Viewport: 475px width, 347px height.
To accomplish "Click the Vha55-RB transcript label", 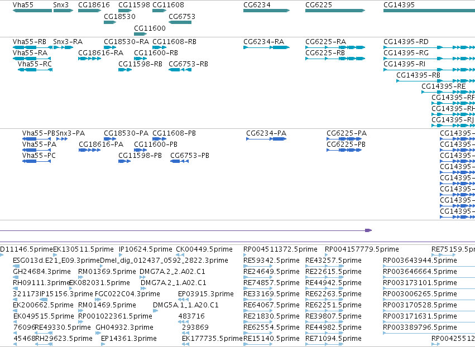I will coord(30,42).
